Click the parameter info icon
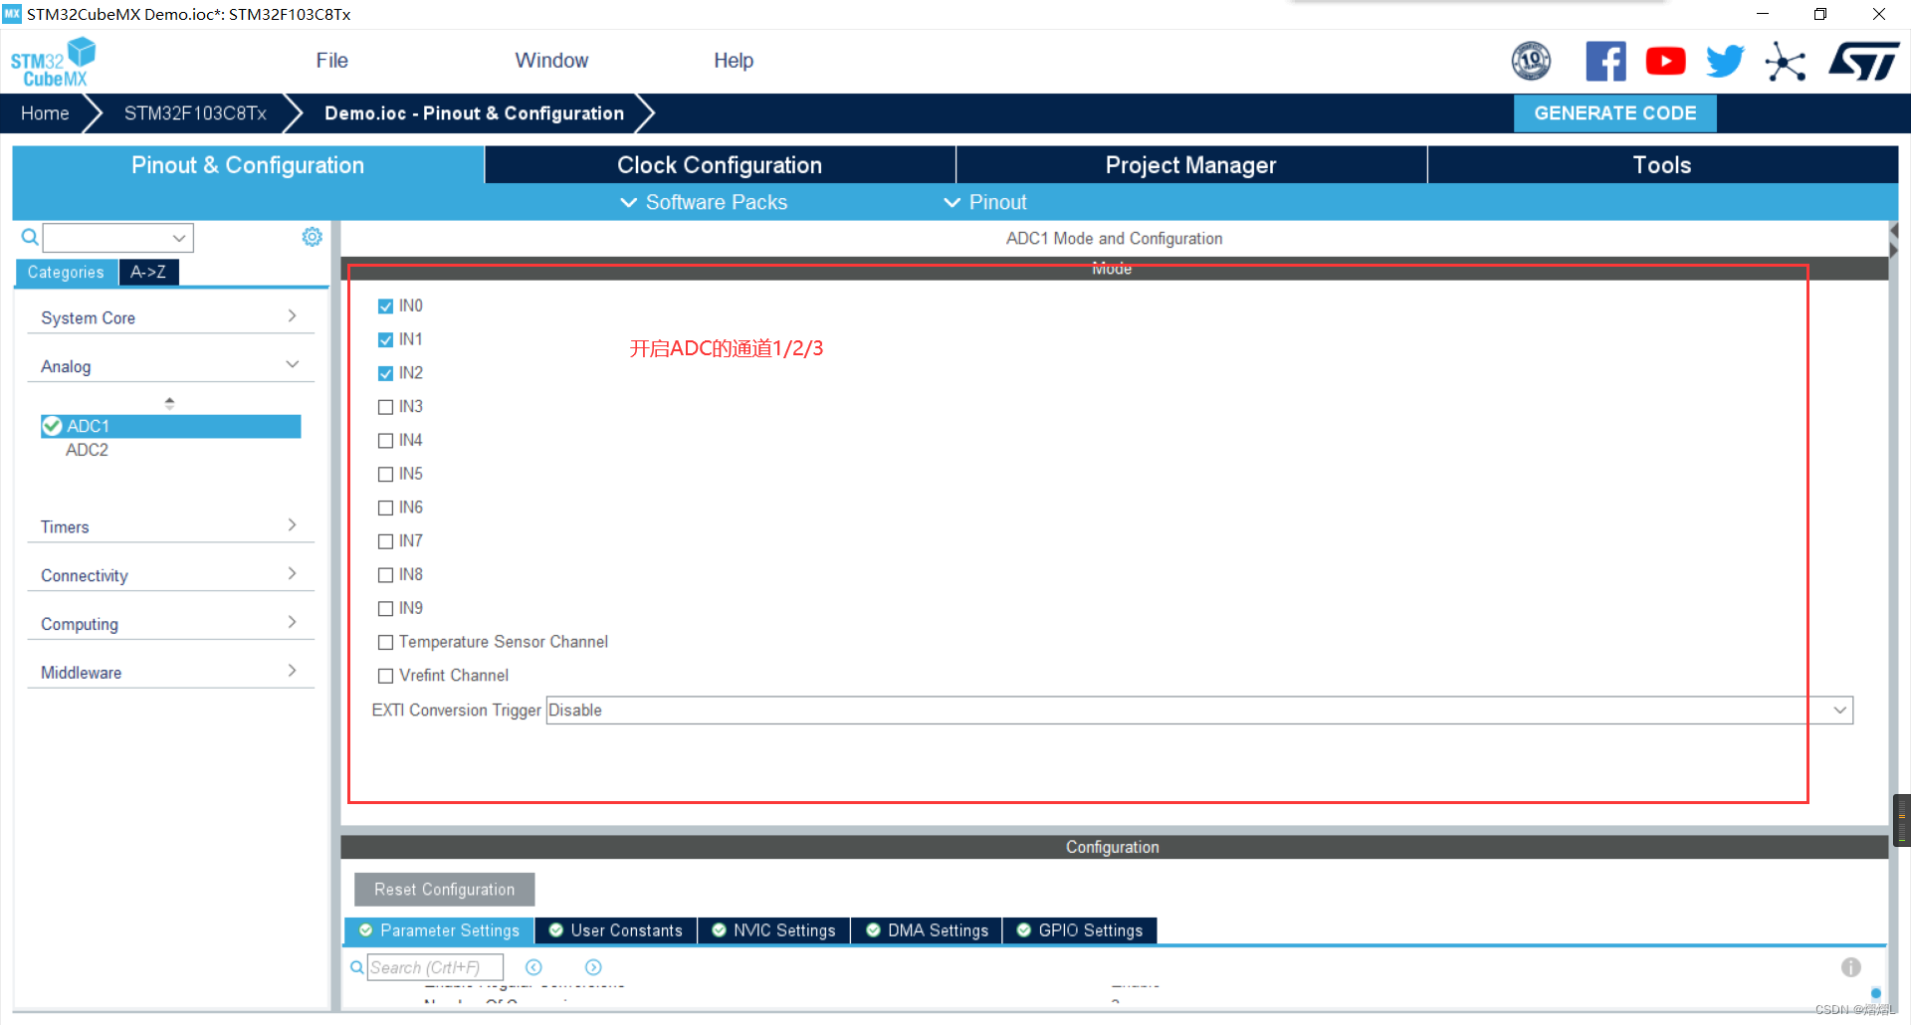This screenshot has height=1025, width=1911. (1851, 967)
